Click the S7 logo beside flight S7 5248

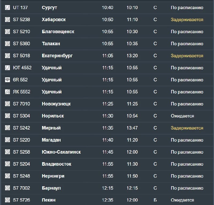pyautogui.click(x=7, y=176)
